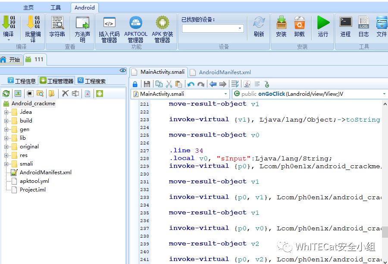The image size is (388, 264).
Task: Click the redo arrow icon
Action: (x=200, y=85)
